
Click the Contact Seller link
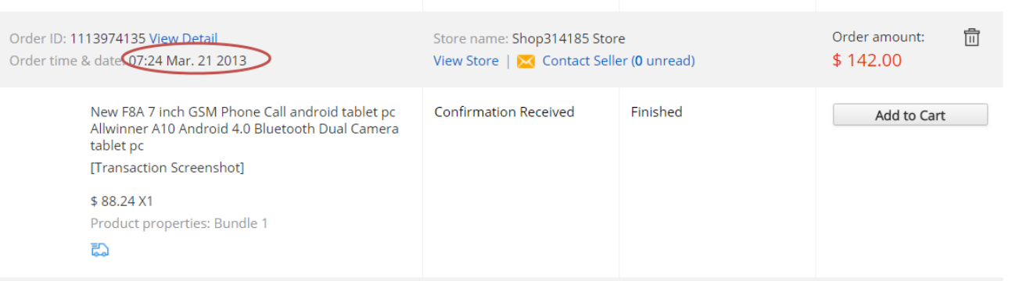tap(585, 61)
